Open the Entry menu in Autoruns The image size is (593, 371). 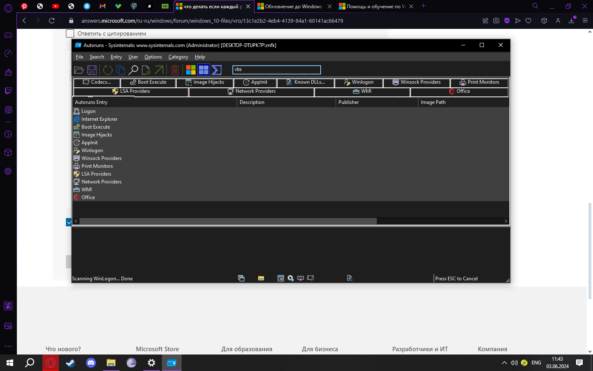click(x=116, y=57)
